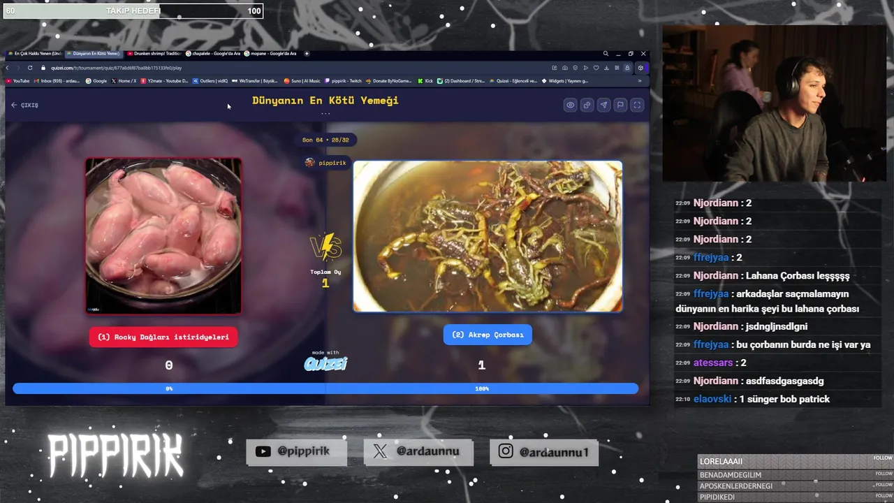Click the webcam video feed
Viewport: 894px width, 503px height.
(x=774, y=103)
